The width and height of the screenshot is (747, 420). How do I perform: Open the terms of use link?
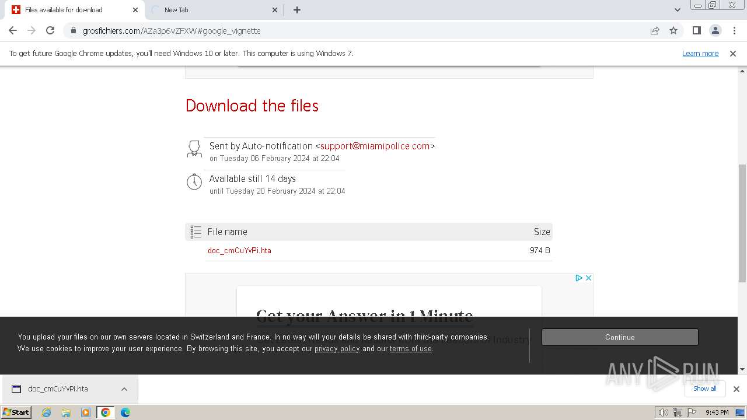coord(411,348)
